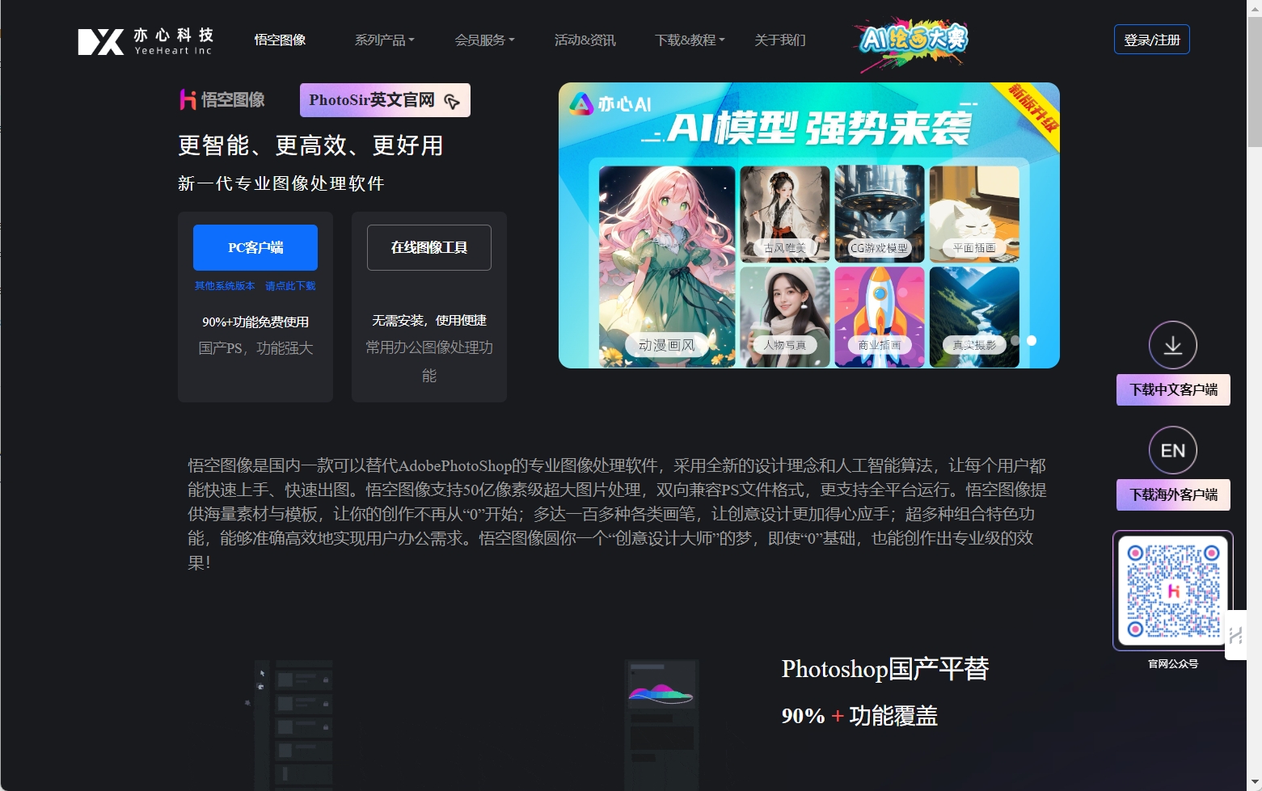1262x791 pixels.
Task: Click the 无需安装，使用便捷 text
Action: 429,321
